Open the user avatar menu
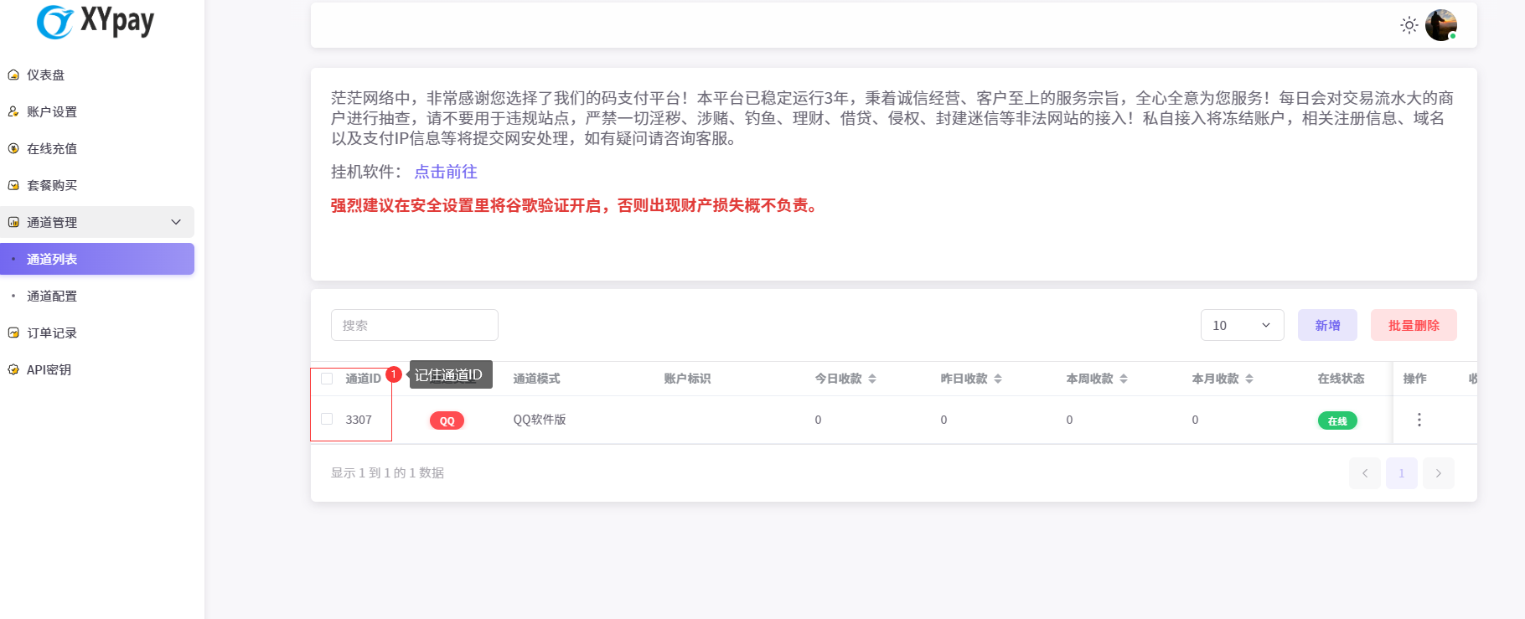 pos(1440,25)
